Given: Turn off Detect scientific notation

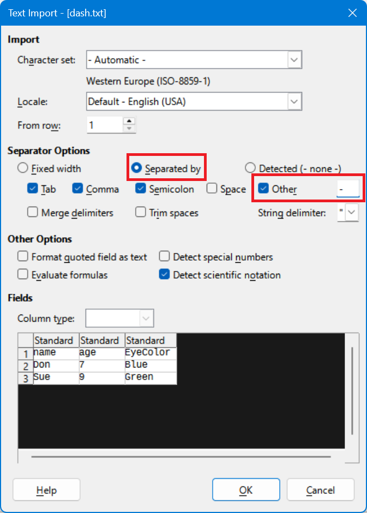Looking at the screenshot, I should (164, 275).
